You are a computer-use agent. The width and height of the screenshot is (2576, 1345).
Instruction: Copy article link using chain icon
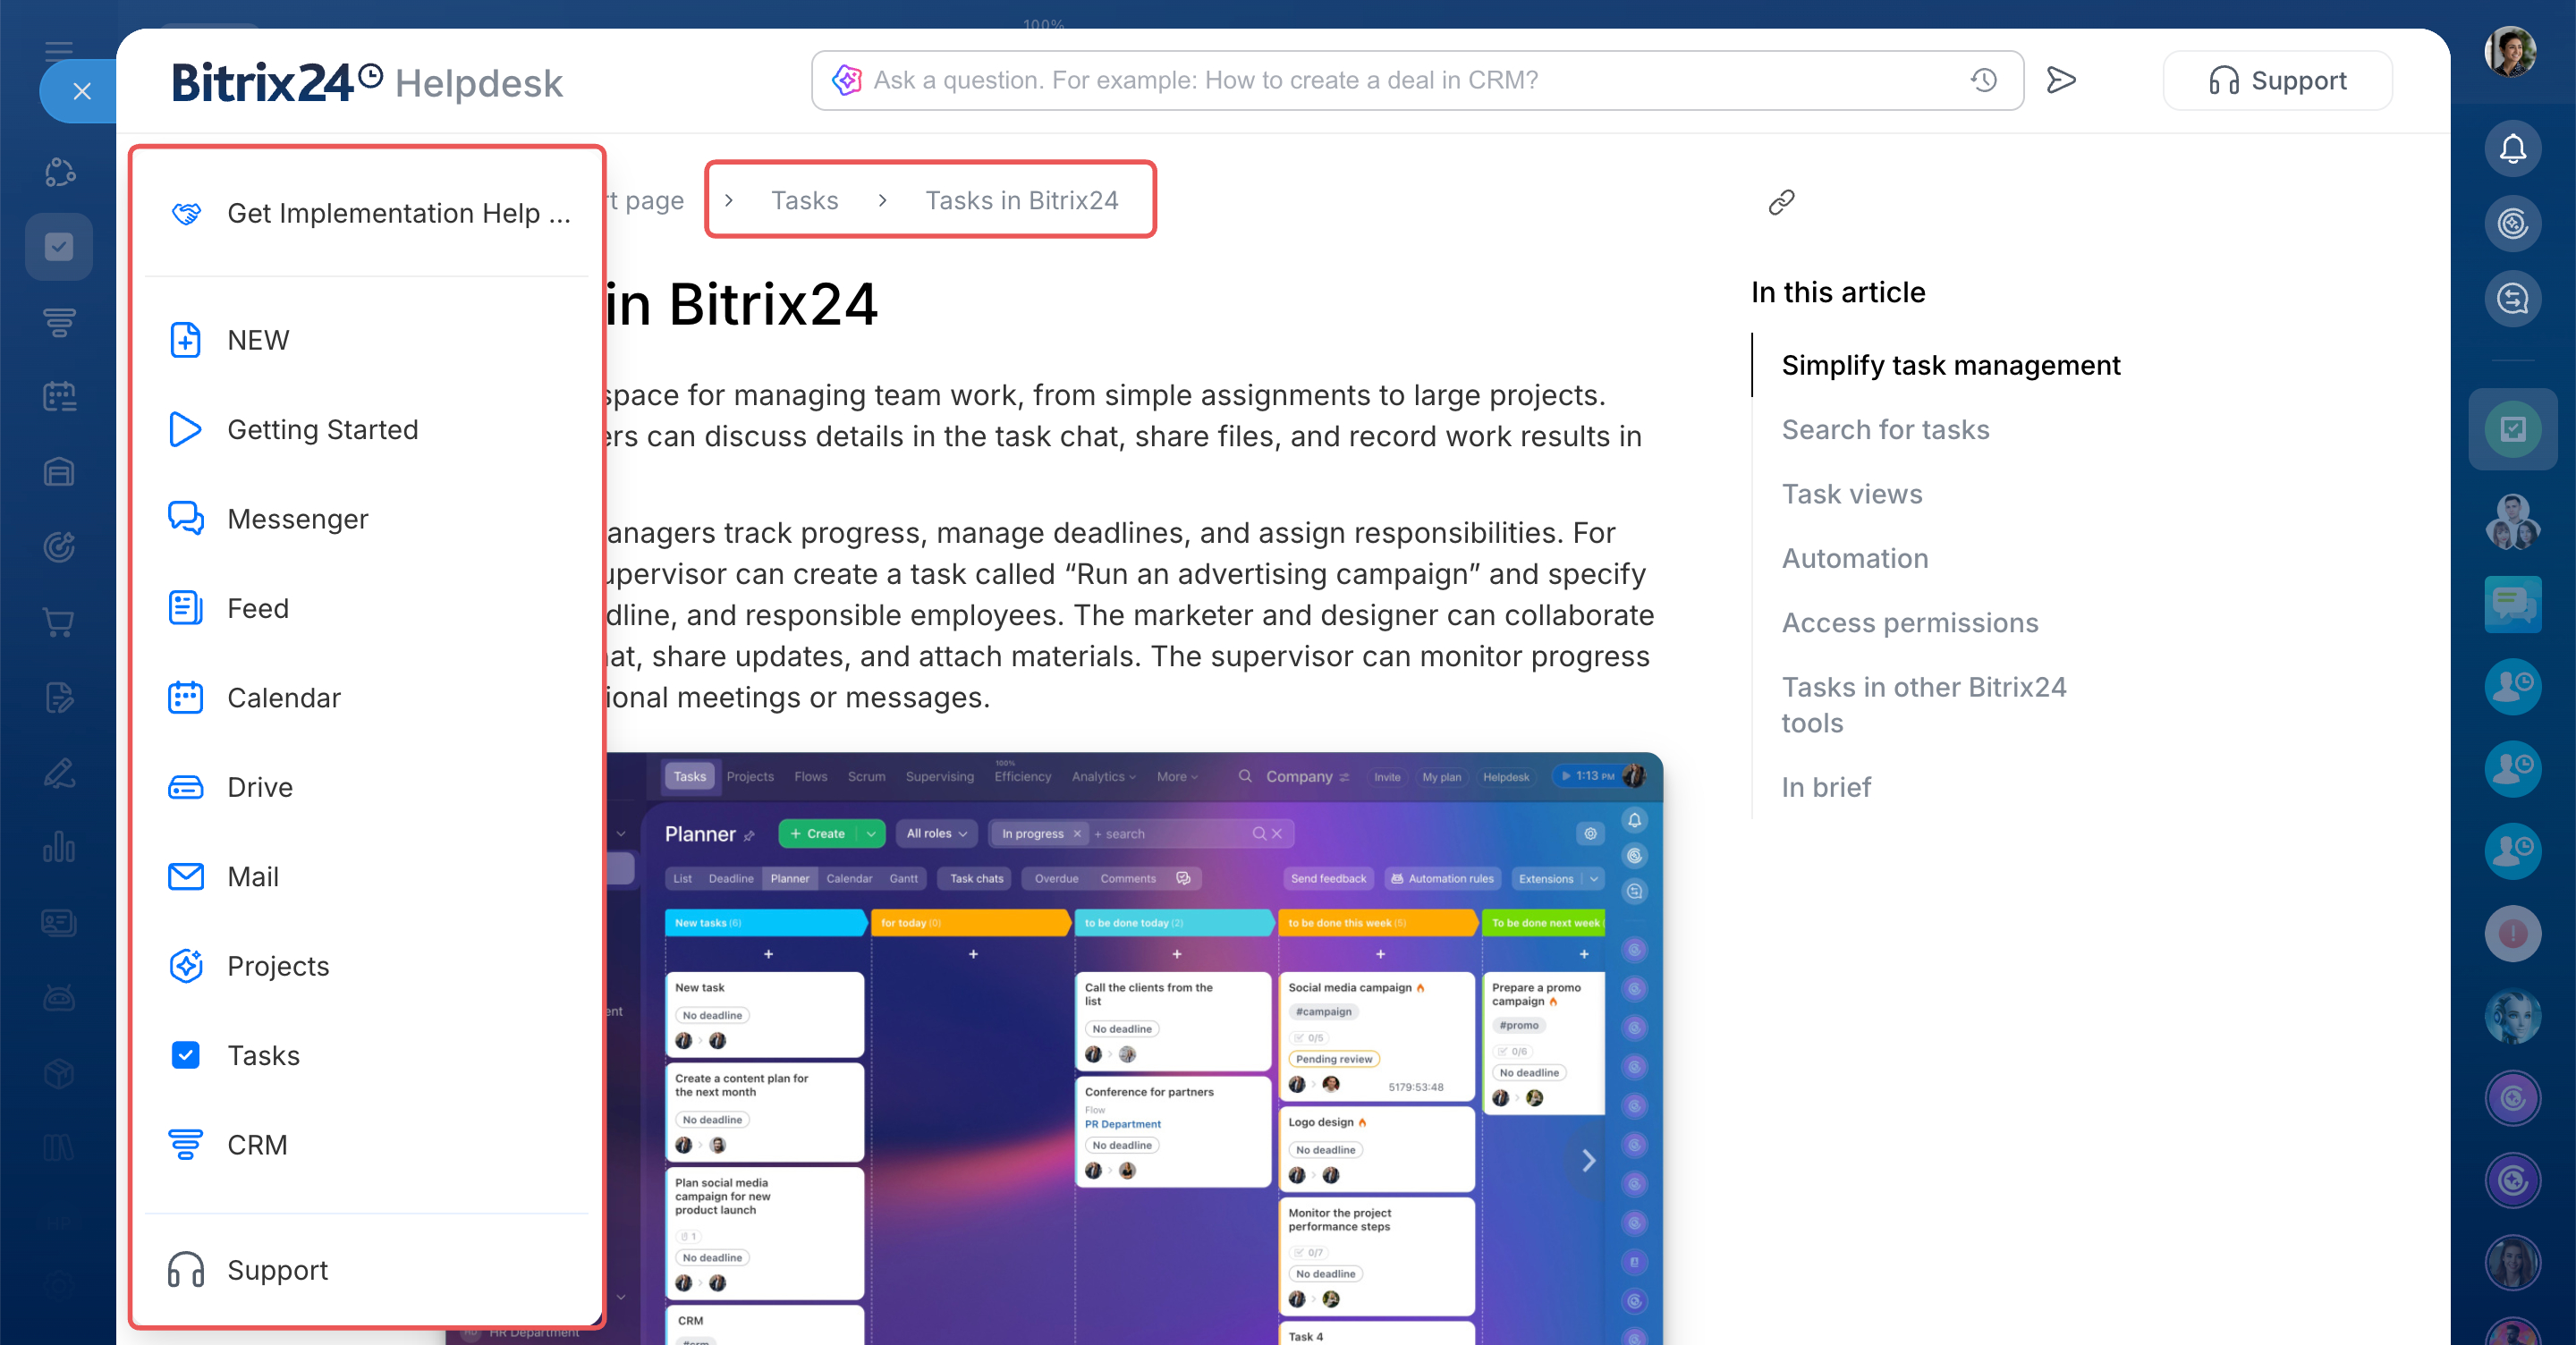1782,203
